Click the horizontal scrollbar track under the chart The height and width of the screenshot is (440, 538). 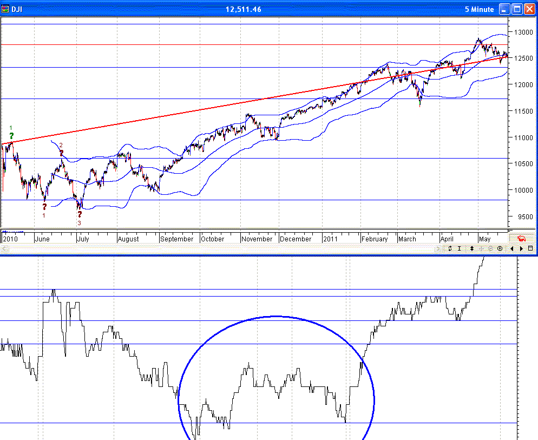point(221,249)
